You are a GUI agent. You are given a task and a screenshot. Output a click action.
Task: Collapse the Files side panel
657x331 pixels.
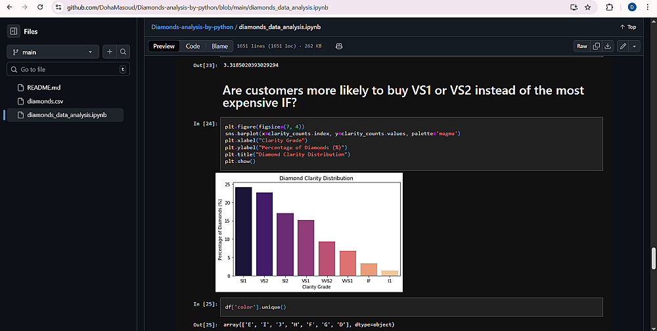[x=13, y=31]
